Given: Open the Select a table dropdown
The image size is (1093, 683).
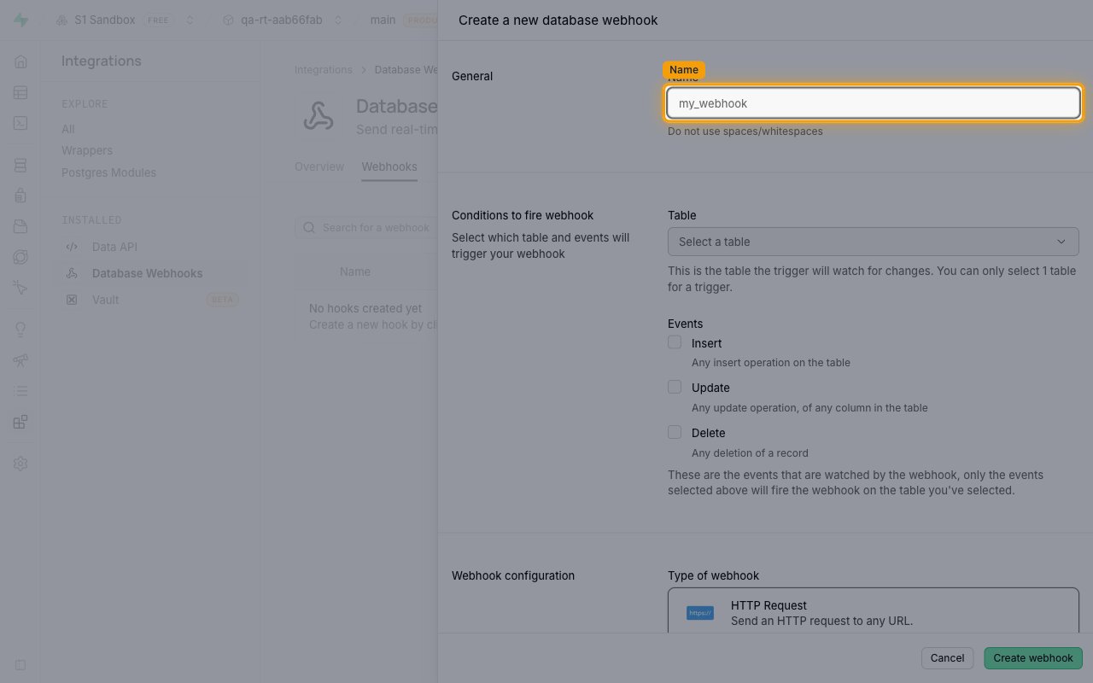Looking at the screenshot, I should coord(873,242).
